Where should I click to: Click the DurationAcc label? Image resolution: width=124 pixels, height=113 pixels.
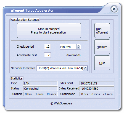click(x=67, y=94)
